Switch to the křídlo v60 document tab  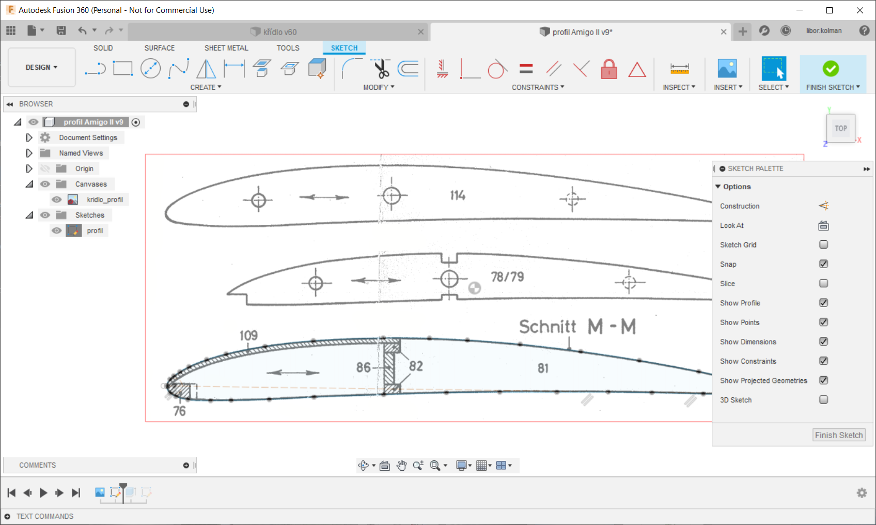coord(279,32)
